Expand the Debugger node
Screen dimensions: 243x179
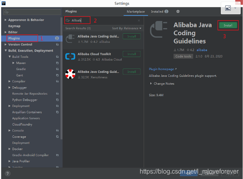click(9, 88)
